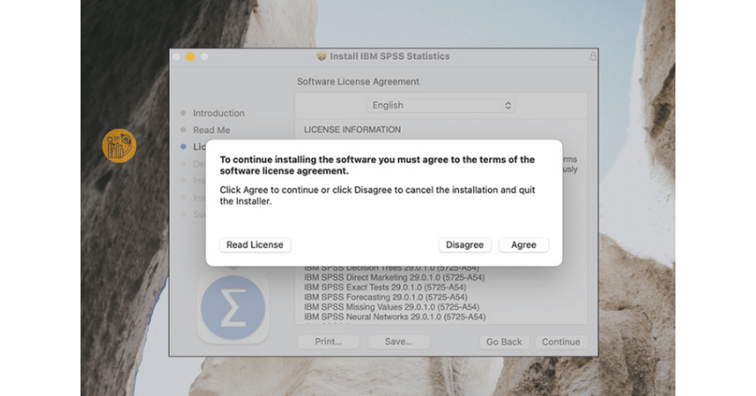The width and height of the screenshot is (756, 396).
Task: Click the Introduction step bullet dot
Action: [183, 113]
